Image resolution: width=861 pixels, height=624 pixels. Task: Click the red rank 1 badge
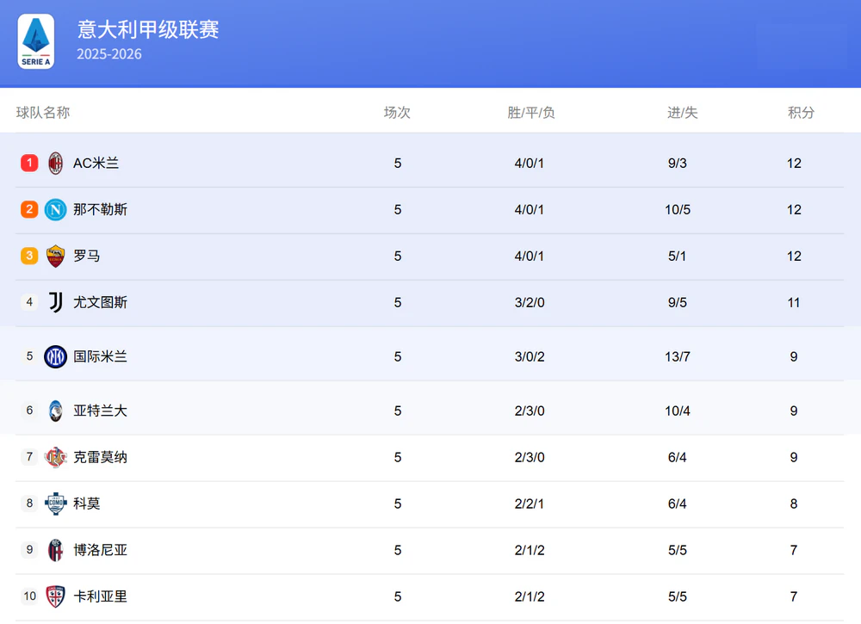pyautogui.click(x=29, y=163)
